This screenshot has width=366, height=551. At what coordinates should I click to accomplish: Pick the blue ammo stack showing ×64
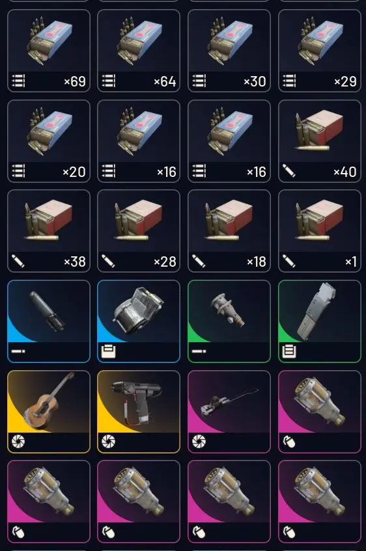tap(139, 51)
